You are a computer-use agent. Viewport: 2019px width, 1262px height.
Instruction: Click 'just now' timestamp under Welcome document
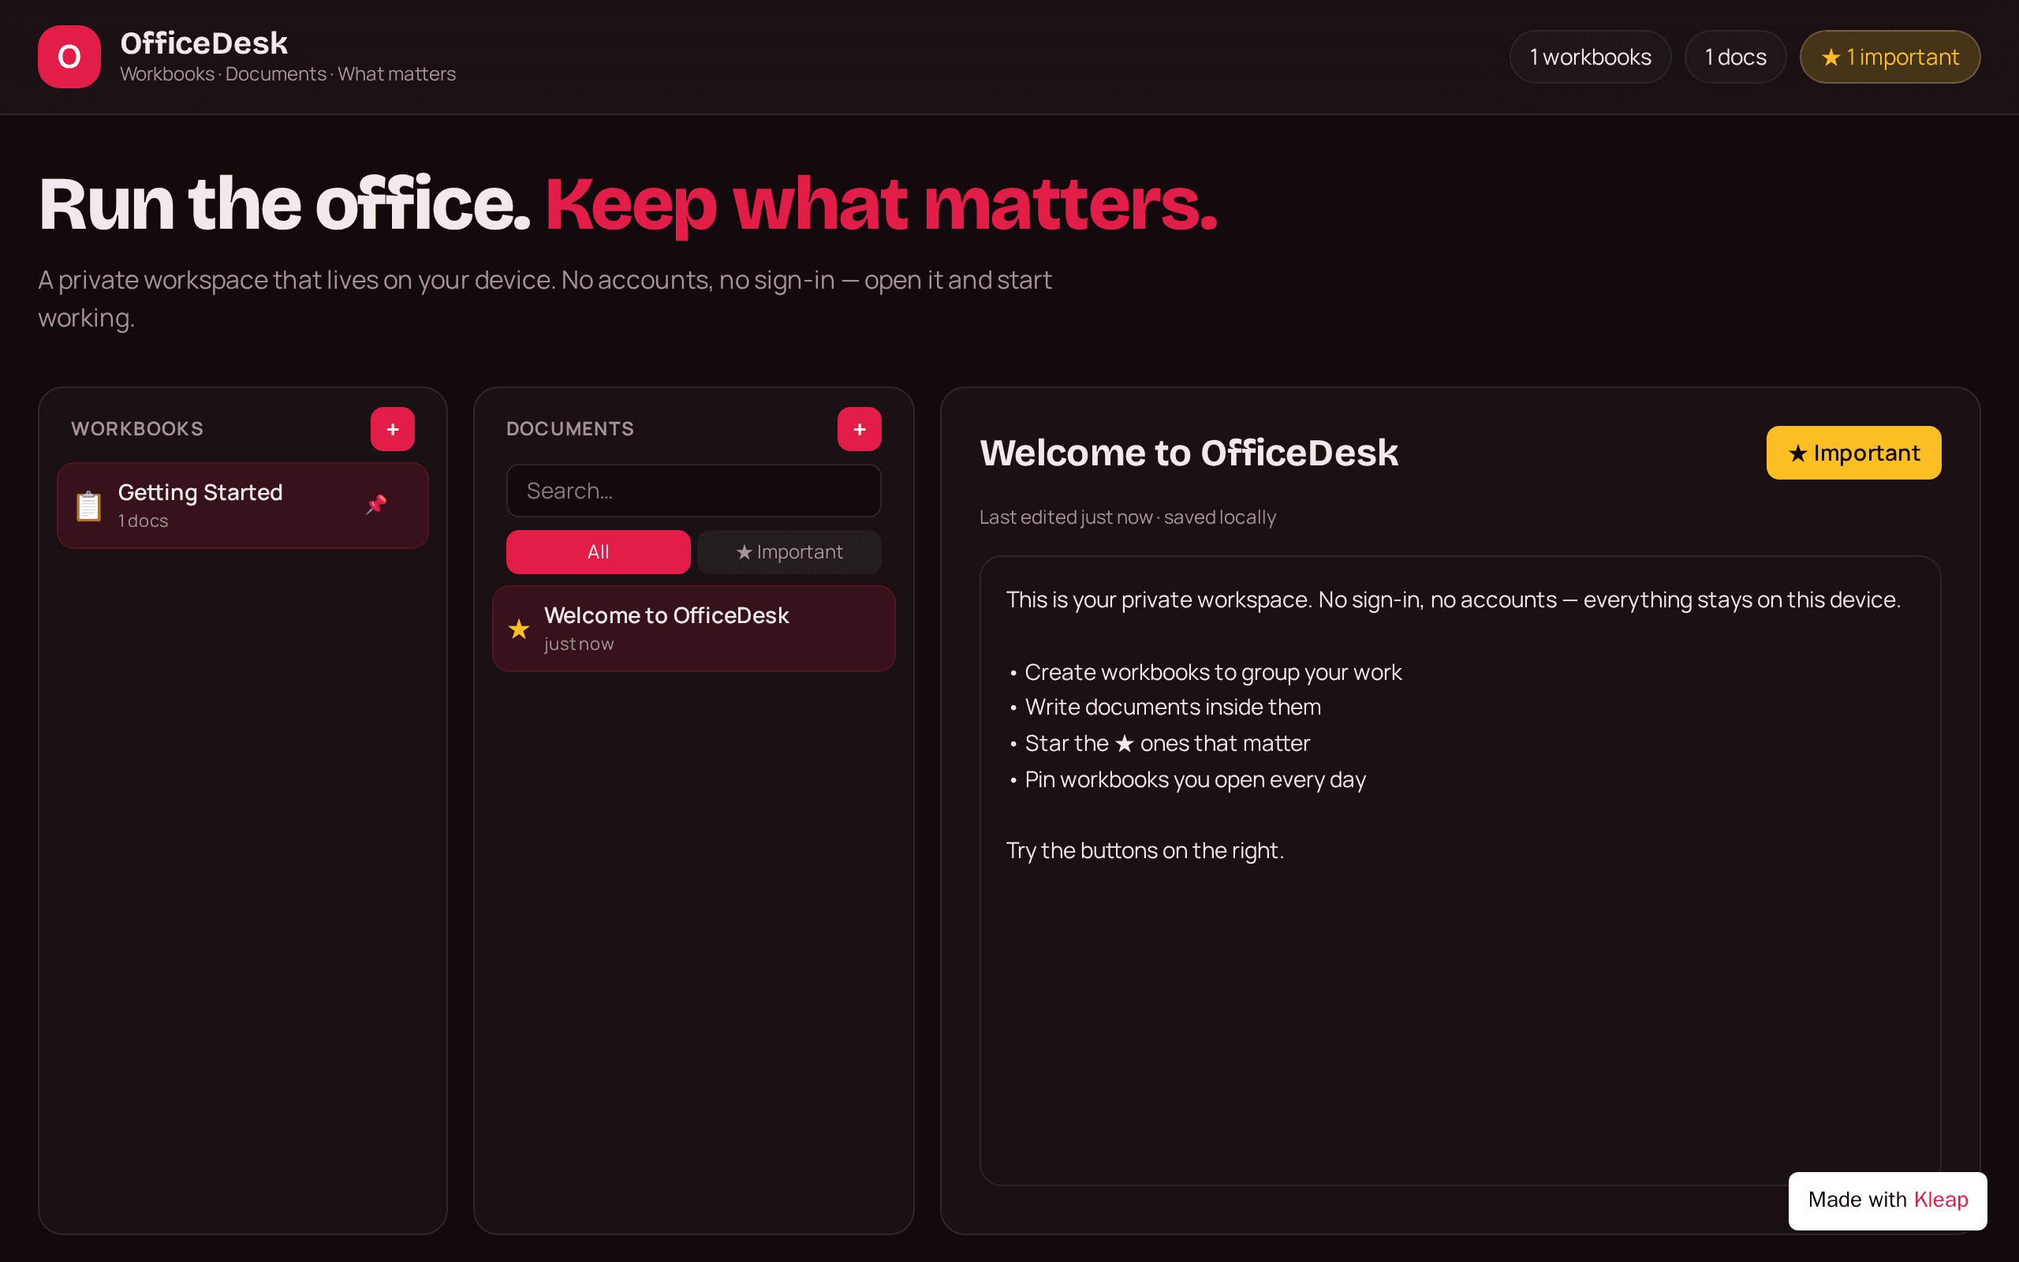(x=579, y=644)
